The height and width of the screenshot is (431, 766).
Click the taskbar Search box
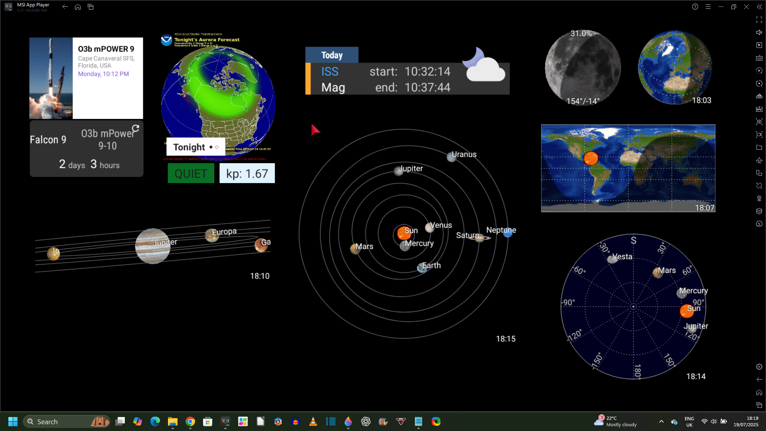(67, 421)
